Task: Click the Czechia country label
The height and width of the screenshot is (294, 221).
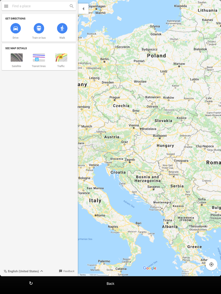Action: pos(121,106)
